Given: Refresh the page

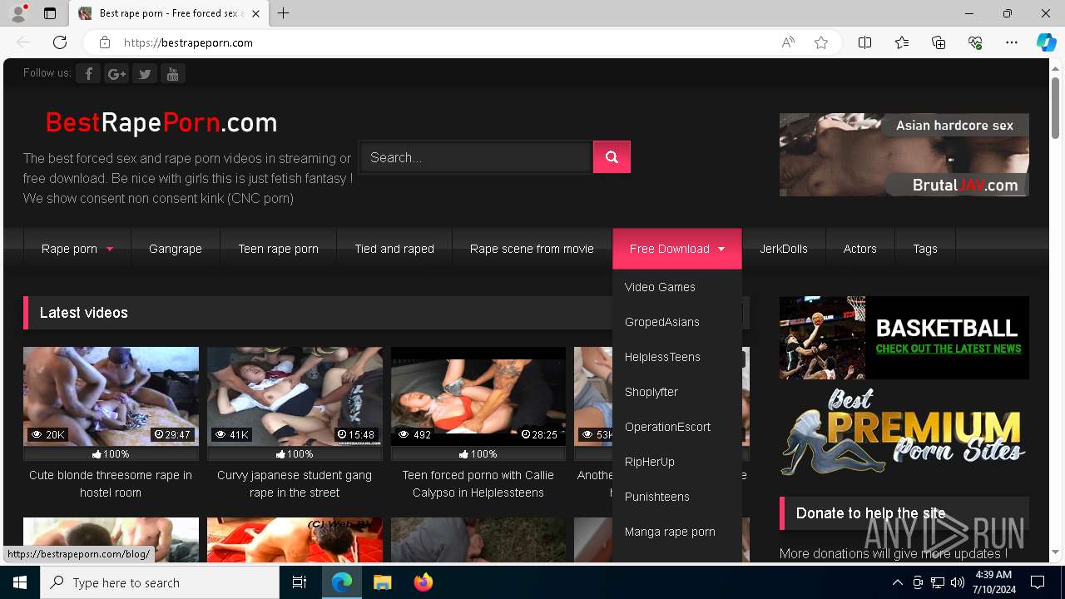Looking at the screenshot, I should coord(60,42).
